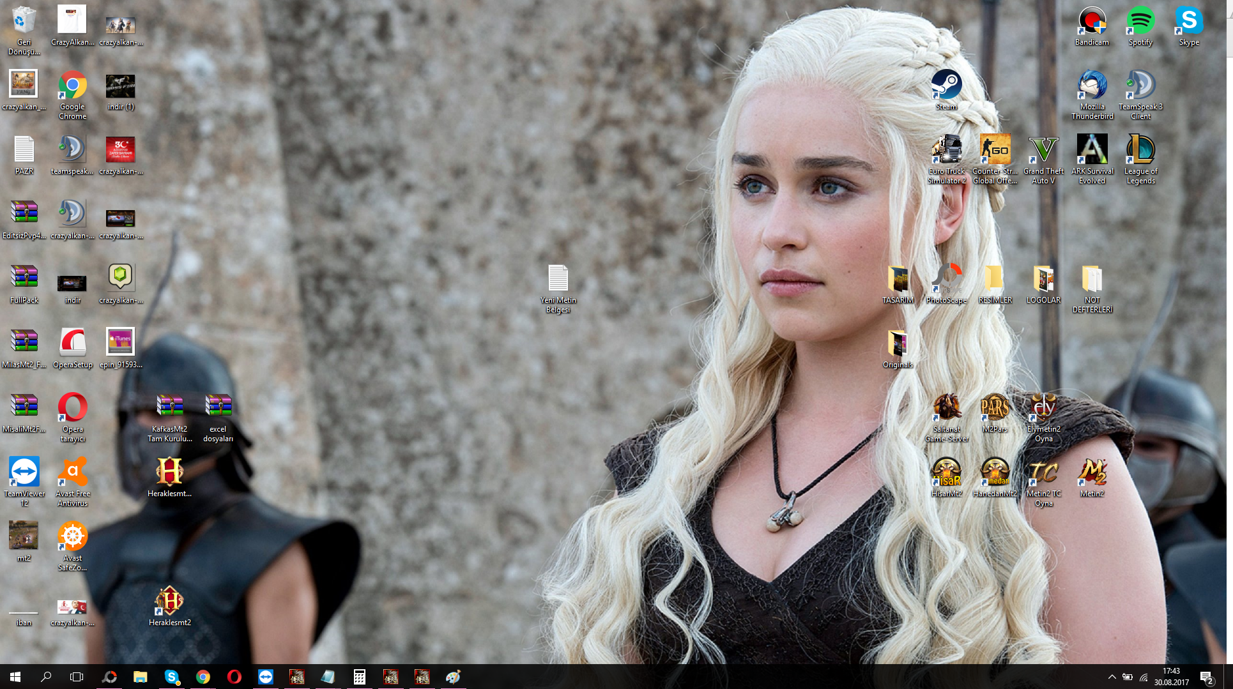The width and height of the screenshot is (1233, 689).
Task: Launch Metin2 TC Oyna shortcut
Action: click(1043, 482)
